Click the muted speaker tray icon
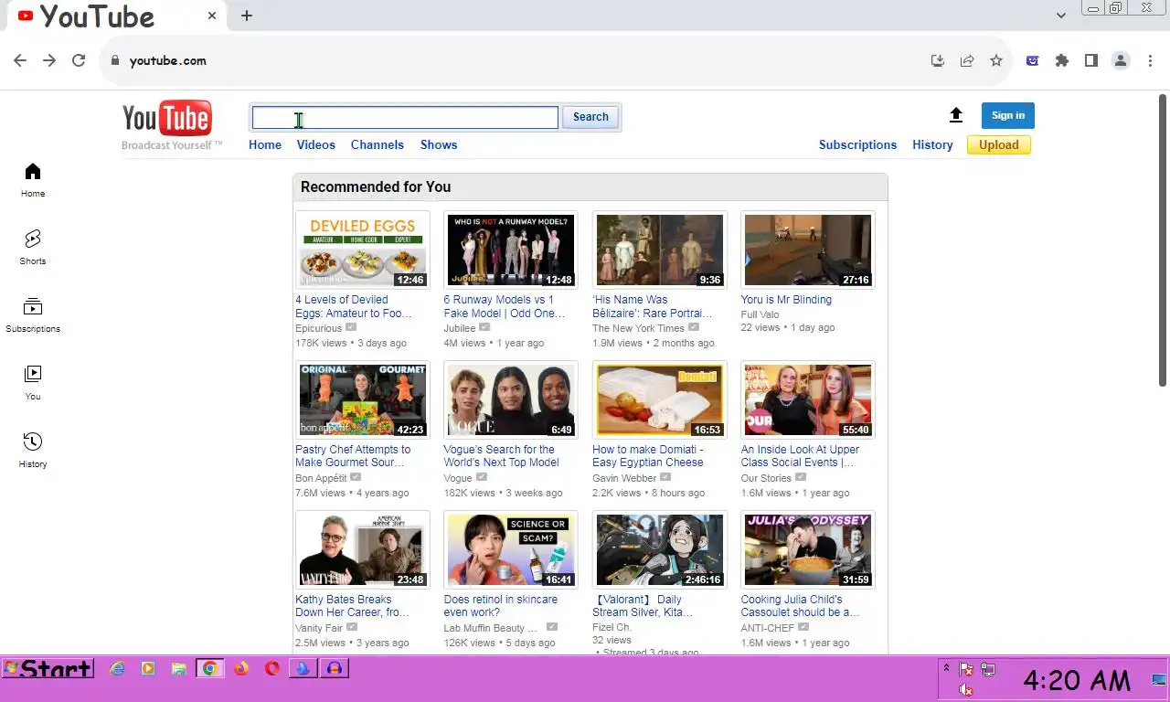 (x=966, y=690)
